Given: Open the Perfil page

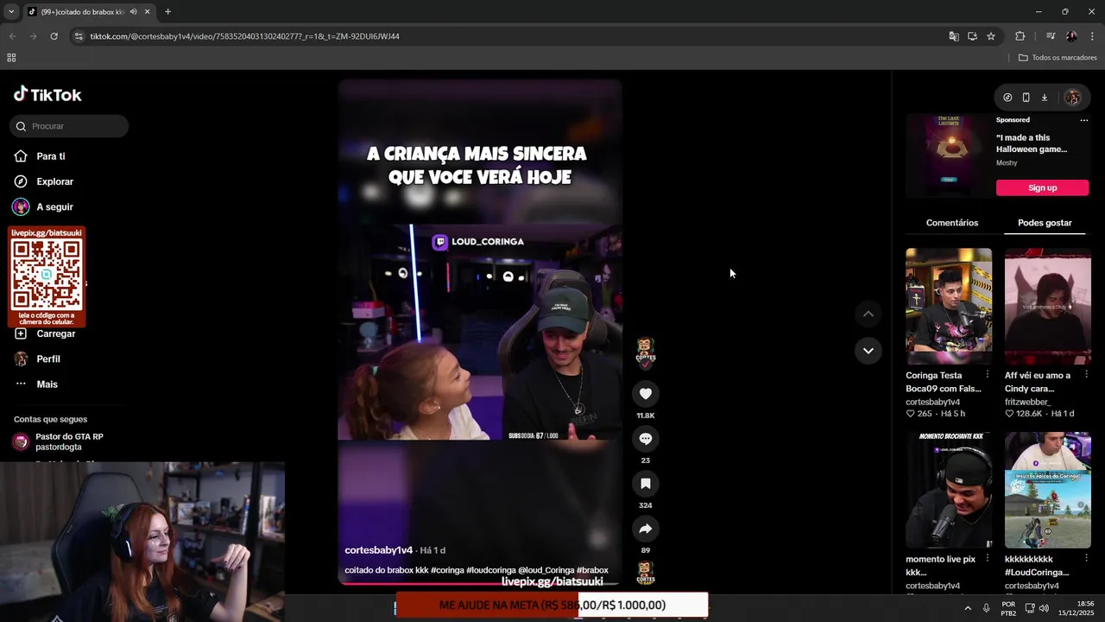Looking at the screenshot, I should pyautogui.click(x=48, y=359).
